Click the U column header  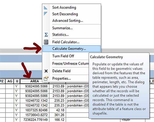point(17,81)
